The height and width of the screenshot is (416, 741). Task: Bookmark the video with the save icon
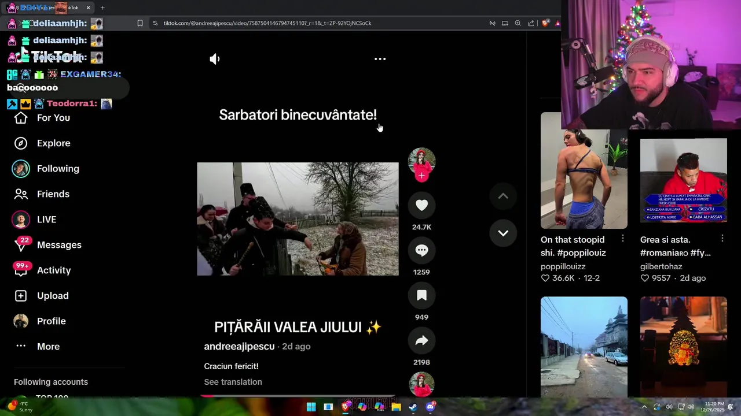[x=421, y=295]
